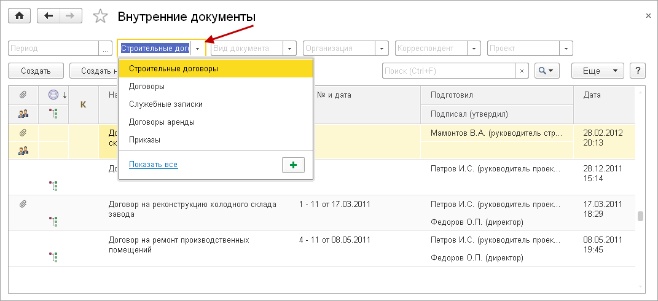
Task: Go to the home page icon
Action: tap(20, 16)
